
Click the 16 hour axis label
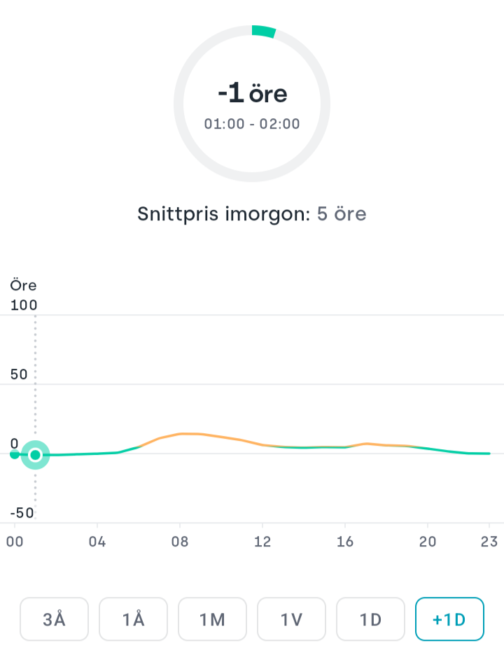click(x=344, y=542)
